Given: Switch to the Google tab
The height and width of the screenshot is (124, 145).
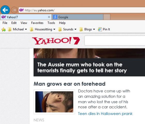Looking at the screenshot, I should coord(78,17).
